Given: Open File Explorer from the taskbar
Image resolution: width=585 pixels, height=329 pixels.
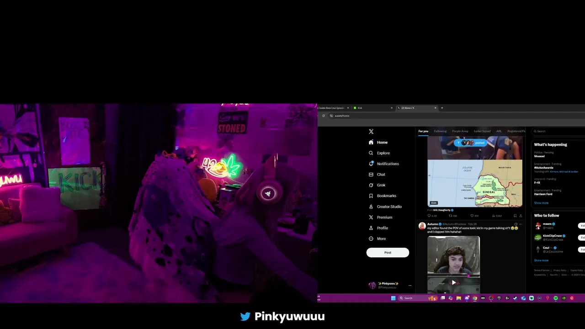Looking at the screenshot, I should [x=459, y=298].
